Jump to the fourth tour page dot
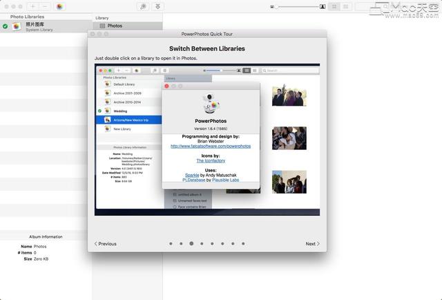Viewport: 442px width, 300px height. point(202,243)
